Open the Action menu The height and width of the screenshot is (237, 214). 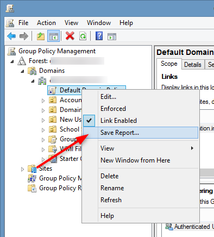[46, 23]
